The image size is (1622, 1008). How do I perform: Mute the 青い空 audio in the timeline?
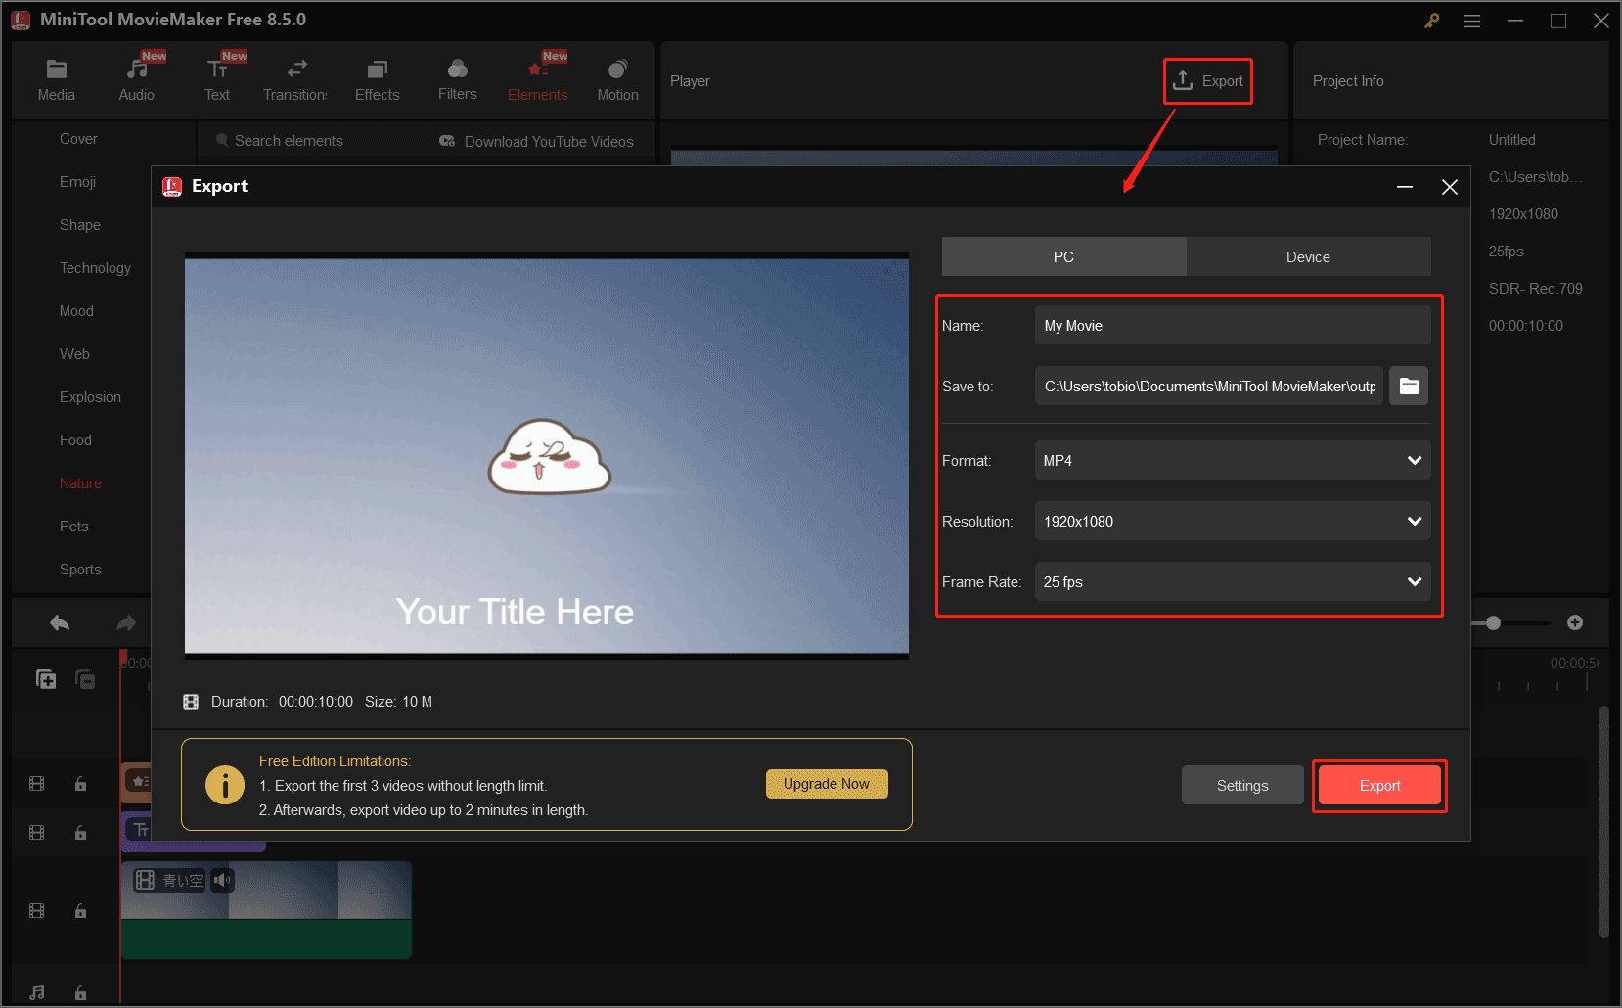(222, 880)
